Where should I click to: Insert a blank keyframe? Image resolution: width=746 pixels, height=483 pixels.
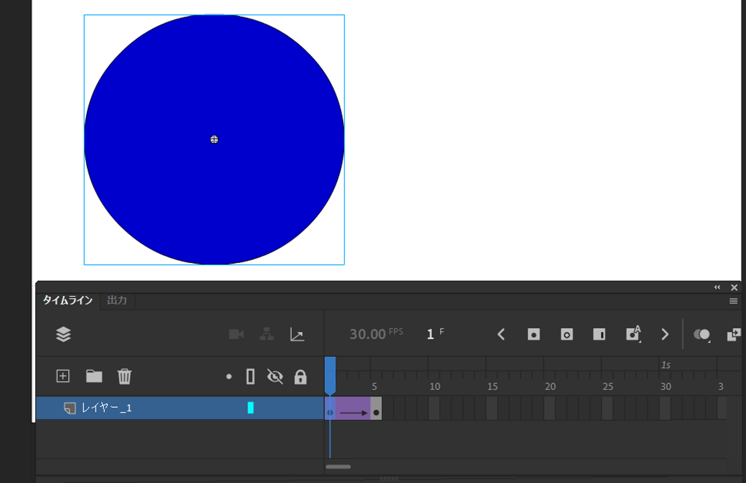(567, 334)
